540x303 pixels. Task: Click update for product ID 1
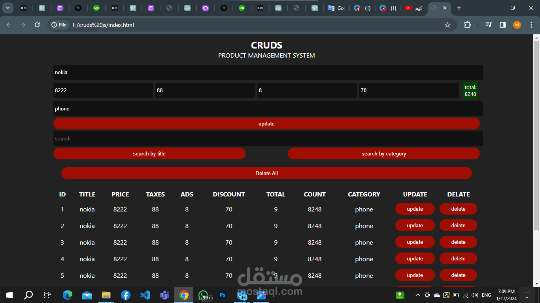(x=415, y=209)
